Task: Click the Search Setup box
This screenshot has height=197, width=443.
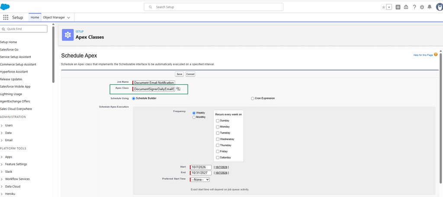Action: (214, 7)
